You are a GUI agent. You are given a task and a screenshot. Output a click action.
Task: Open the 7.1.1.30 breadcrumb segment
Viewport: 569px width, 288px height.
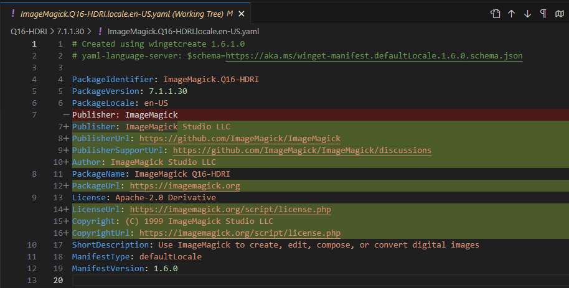[x=71, y=31]
